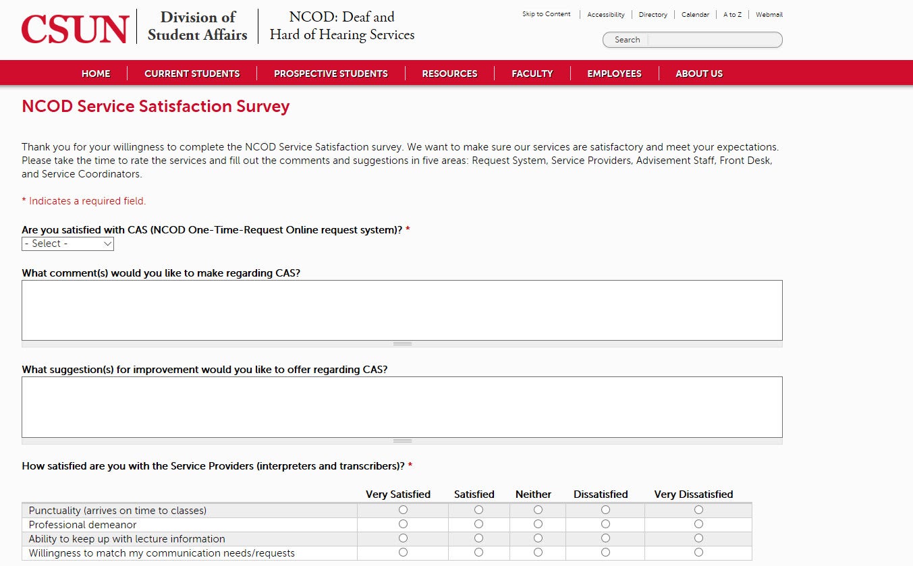The height and width of the screenshot is (566, 913).
Task: Click the 'Very Satisfied' column header
Action: click(398, 494)
